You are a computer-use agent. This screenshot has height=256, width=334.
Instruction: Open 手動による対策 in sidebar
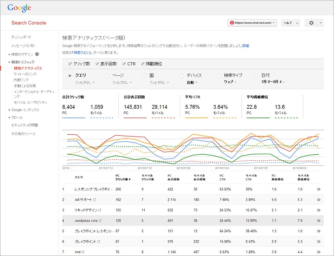click(x=25, y=86)
